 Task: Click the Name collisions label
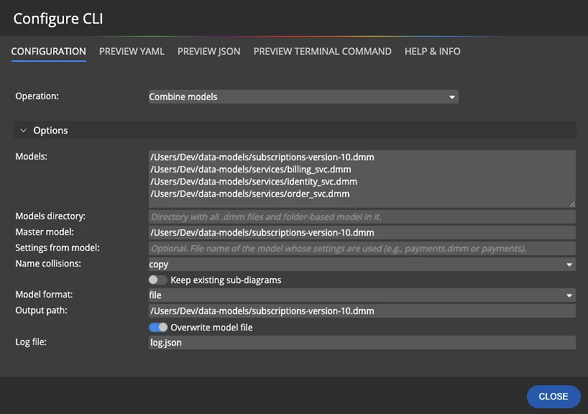[48, 264]
